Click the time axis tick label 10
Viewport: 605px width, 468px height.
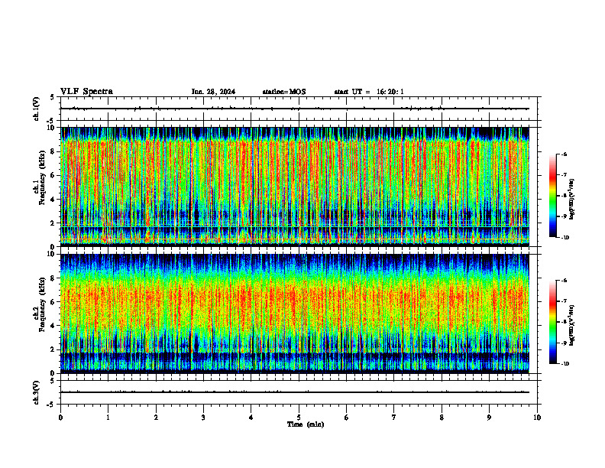537,418
